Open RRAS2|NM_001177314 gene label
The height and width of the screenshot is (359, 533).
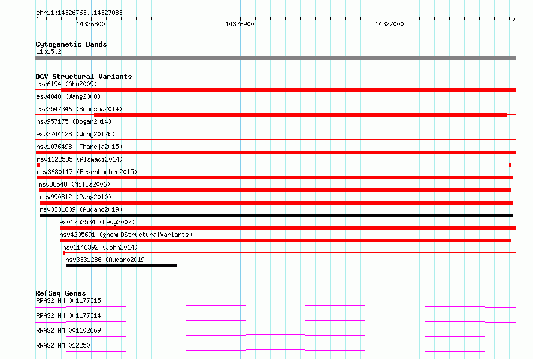68,315
